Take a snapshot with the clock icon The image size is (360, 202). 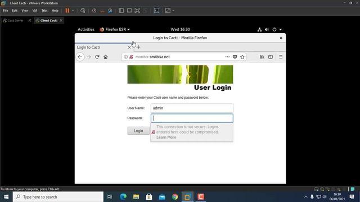[94, 11]
